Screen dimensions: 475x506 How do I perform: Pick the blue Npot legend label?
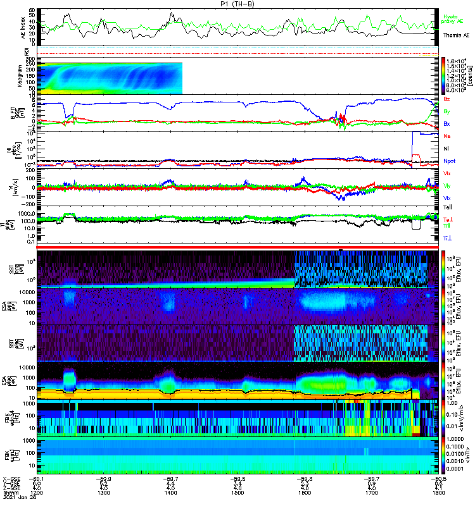click(x=450, y=161)
